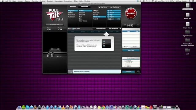
Task: Open the Waiting tab under player list
Action: [x=135, y=47]
